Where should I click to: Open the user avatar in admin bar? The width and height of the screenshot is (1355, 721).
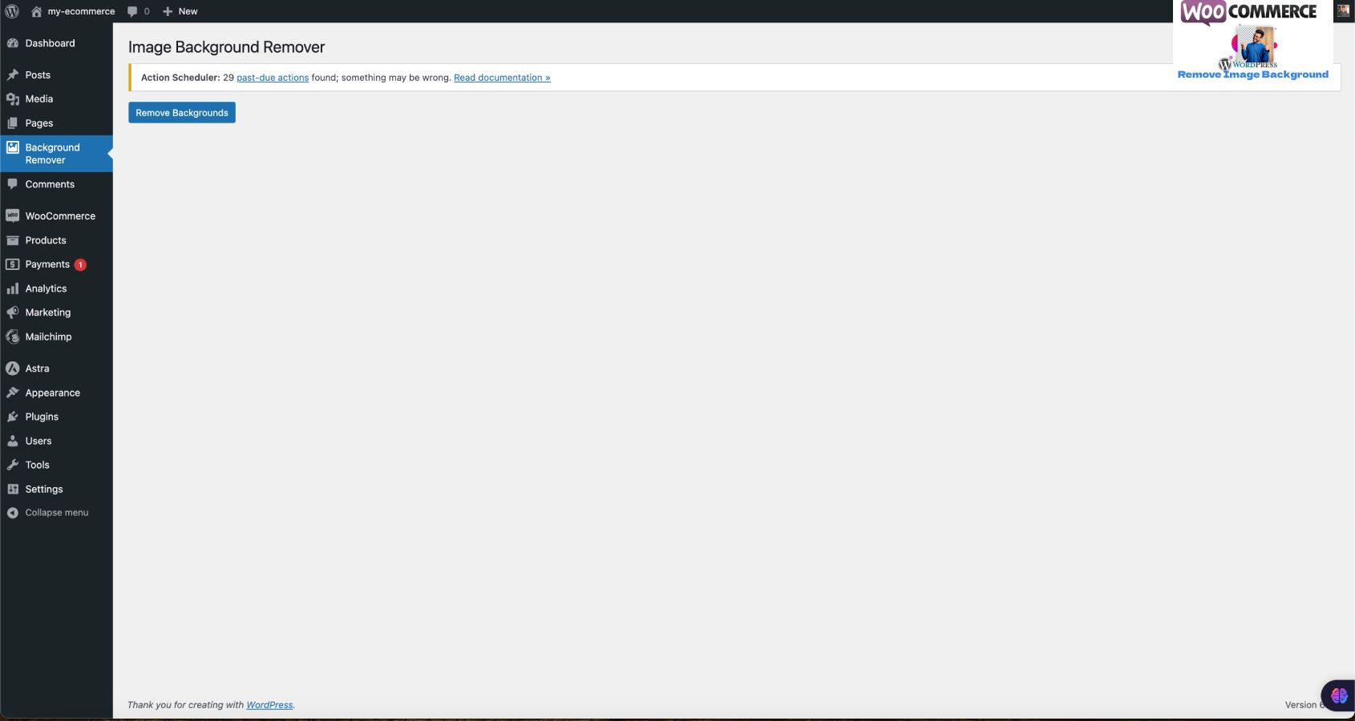1344,11
